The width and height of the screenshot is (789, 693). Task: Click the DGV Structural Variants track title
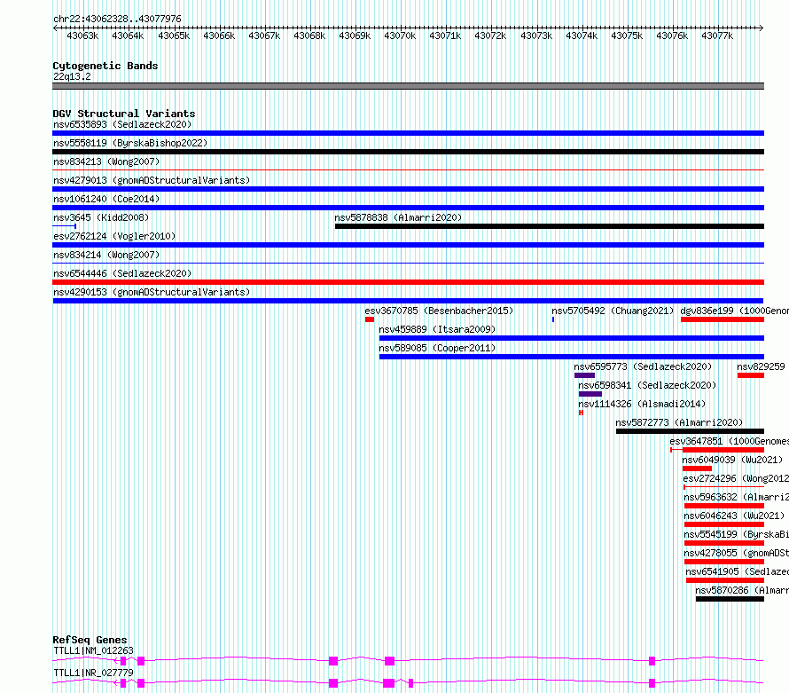pyautogui.click(x=124, y=114)
